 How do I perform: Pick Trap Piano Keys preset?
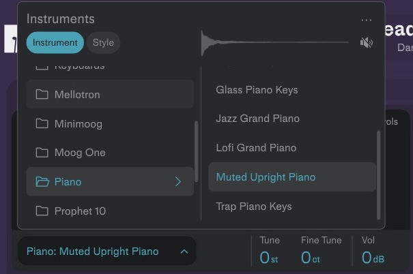tap(253, 206)
